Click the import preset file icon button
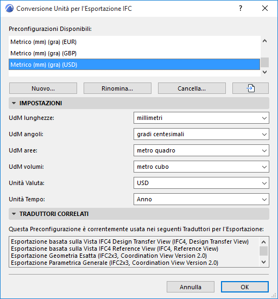The width and height of the screenshot is (278, 299). pos(250,88)
